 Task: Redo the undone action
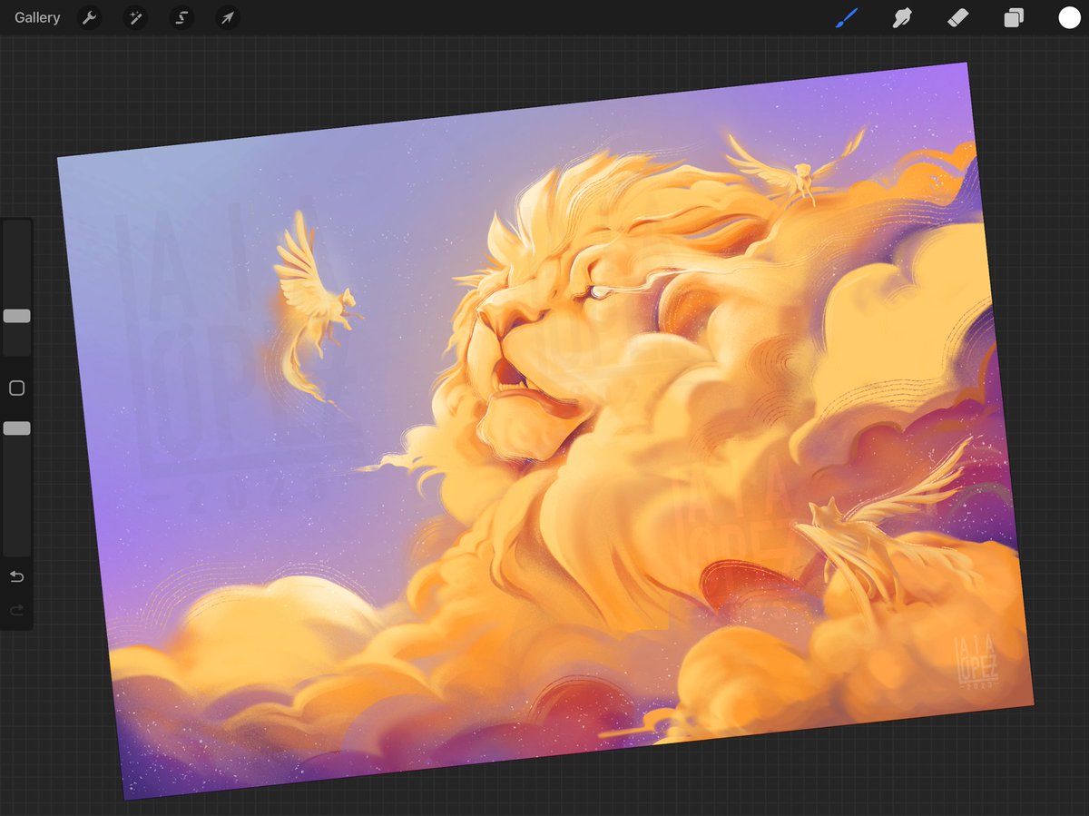16,610
